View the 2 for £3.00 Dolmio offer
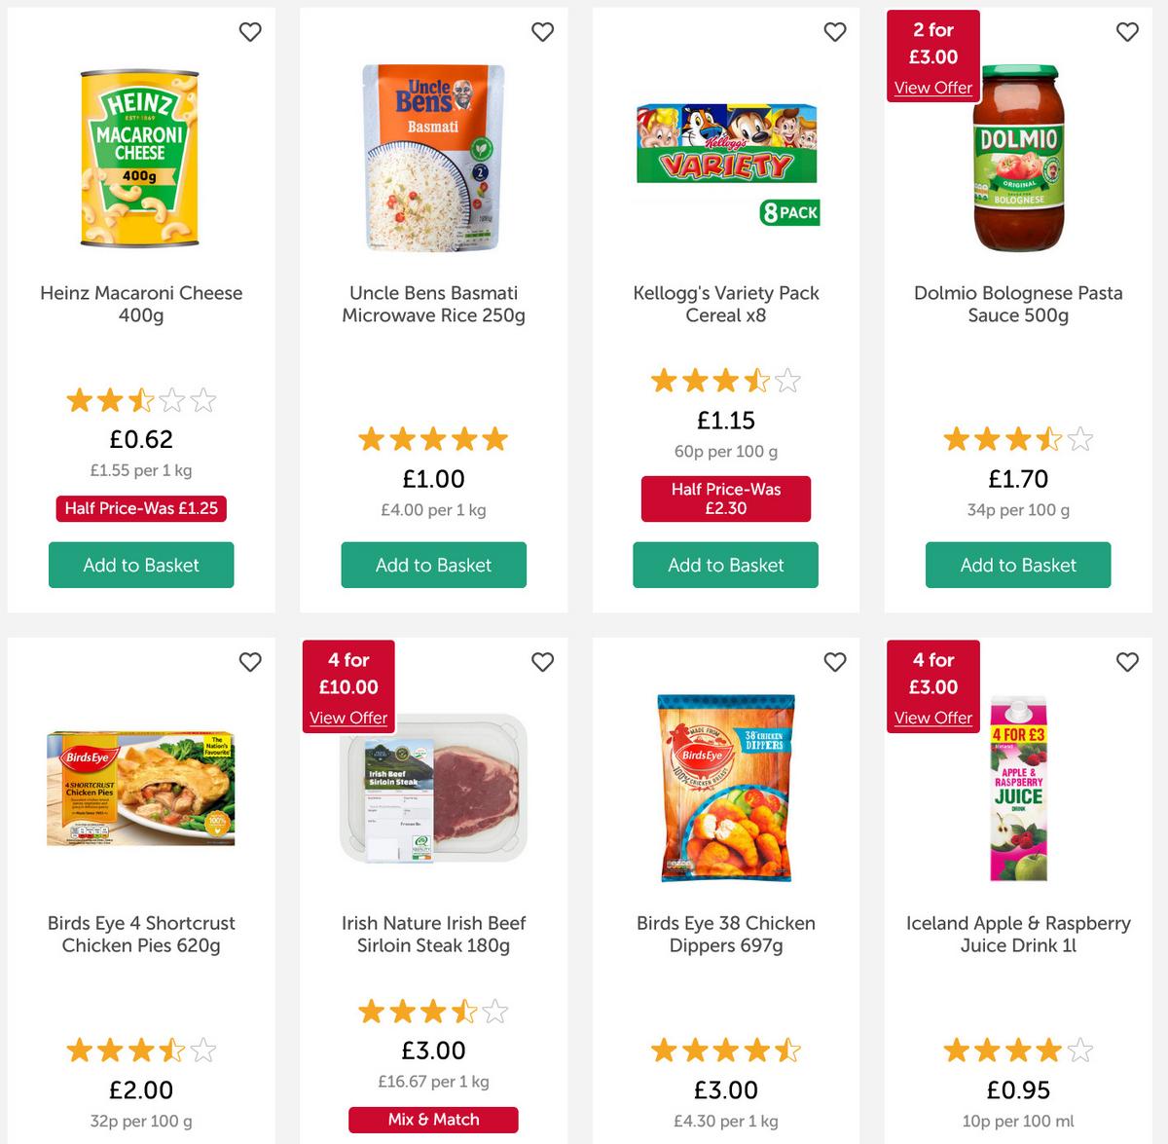The height and width of the screenshot is (1144, 1168). click(x=932, y=88)
